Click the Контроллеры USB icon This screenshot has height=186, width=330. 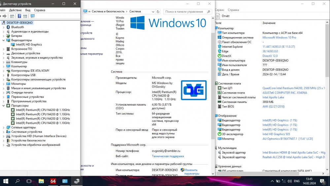coord(8,75)
